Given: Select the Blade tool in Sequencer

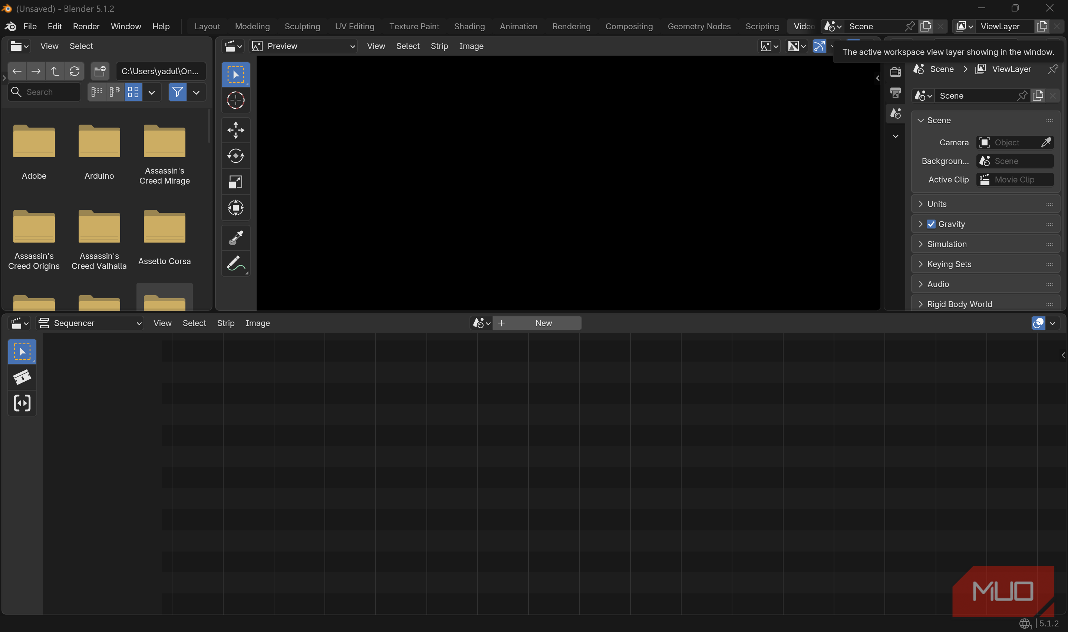Looking at the screenshot, I should [22, 377].
